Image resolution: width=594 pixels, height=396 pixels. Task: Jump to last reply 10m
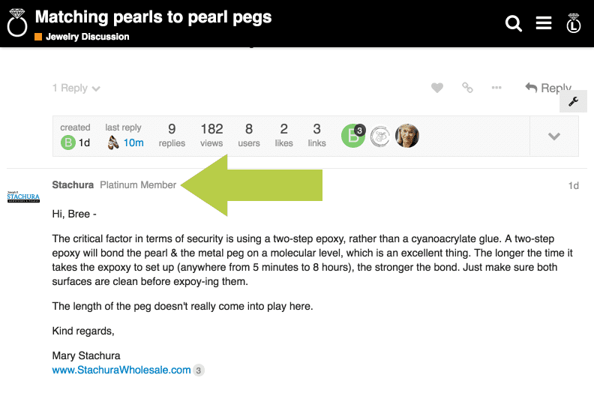[133, 142]
